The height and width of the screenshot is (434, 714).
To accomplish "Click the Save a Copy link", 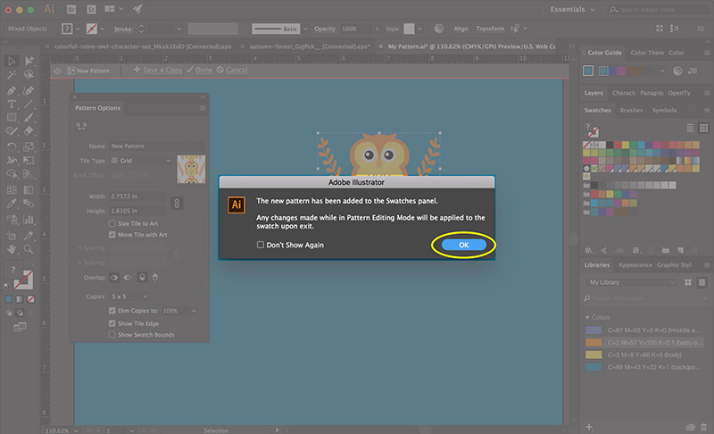I will [x=162, y=71].
